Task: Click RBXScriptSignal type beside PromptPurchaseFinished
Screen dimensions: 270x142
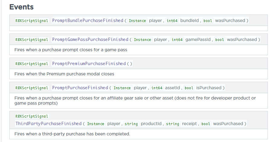Action: pyautogui.click(x=32, y=88)
